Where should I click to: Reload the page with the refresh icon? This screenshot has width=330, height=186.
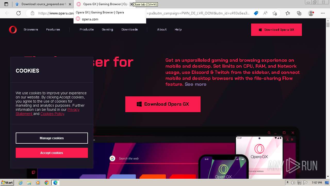[19, 13]
